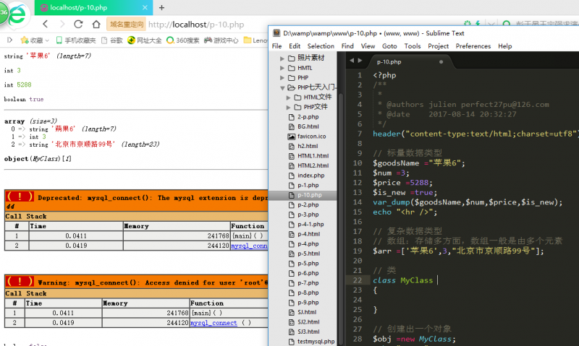Close the localhost/p-10.php browser tab

click(x=145, y=7)
